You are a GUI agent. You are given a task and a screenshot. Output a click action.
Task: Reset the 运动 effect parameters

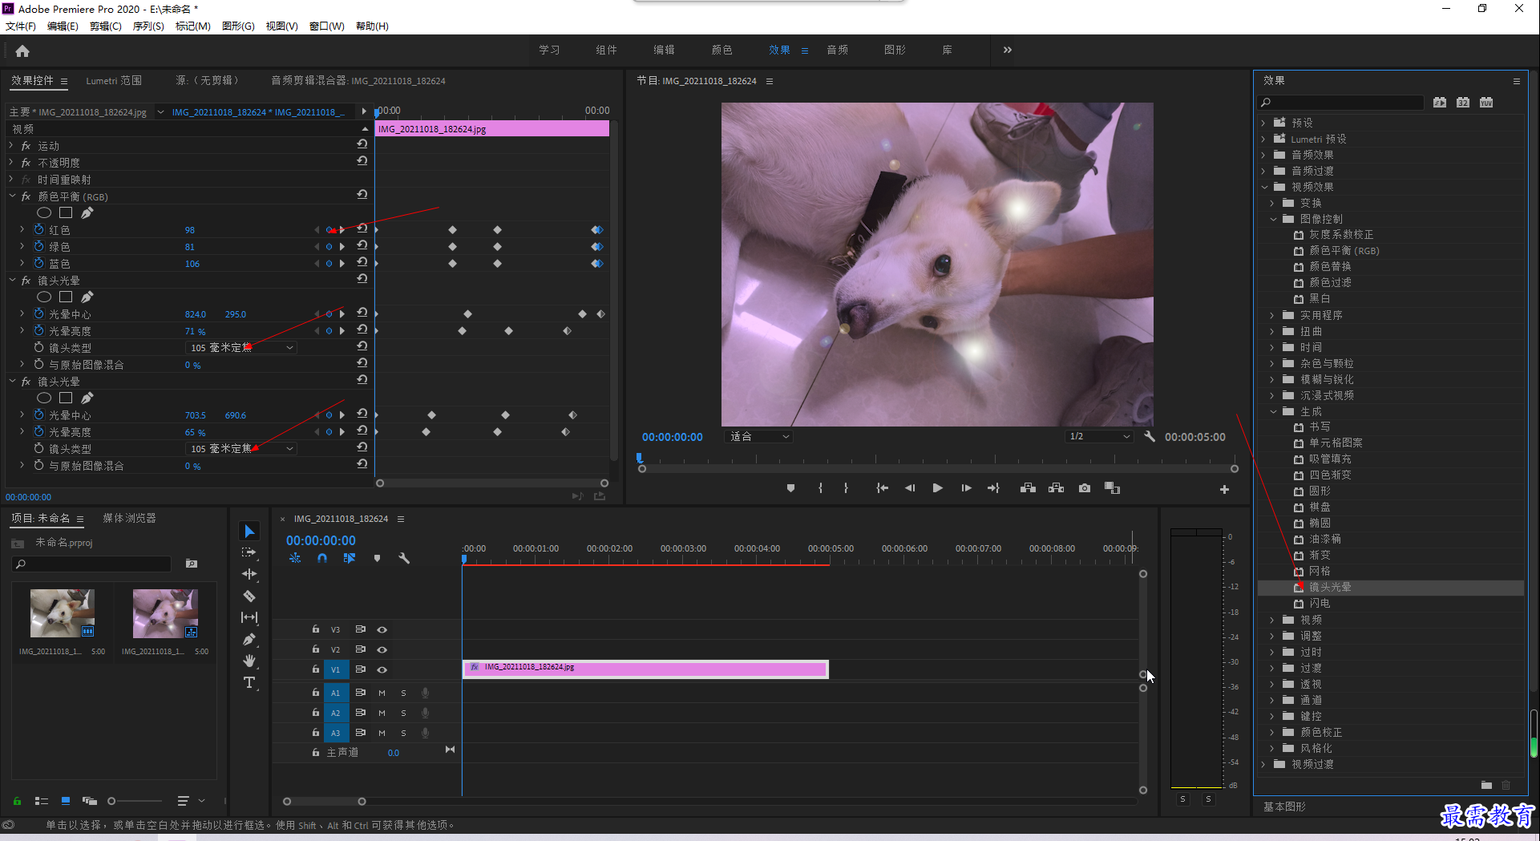click(362, 145)
